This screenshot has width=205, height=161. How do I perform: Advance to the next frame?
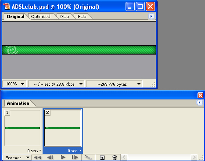click(x=75, y=157)
